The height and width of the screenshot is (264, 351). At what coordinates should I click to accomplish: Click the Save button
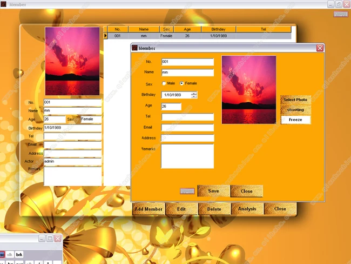point(213,191)
